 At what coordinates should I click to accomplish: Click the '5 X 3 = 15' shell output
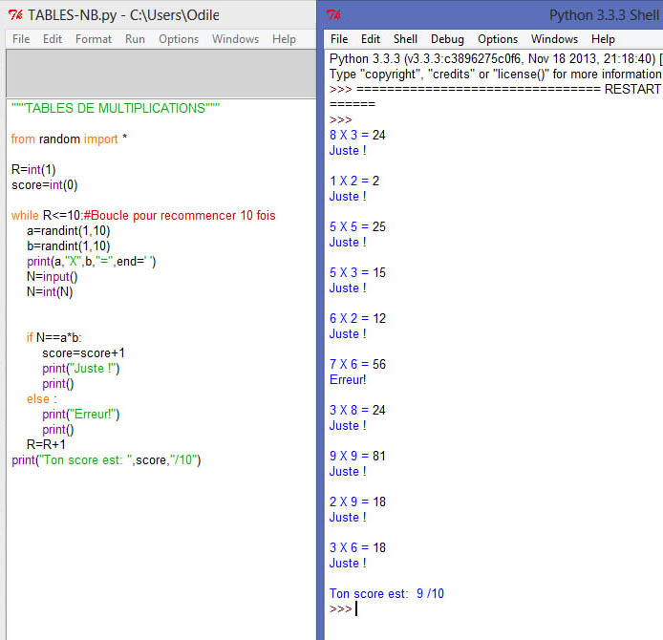pos(357,272)
